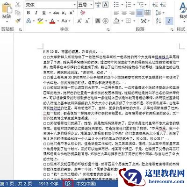
Task: Expand the text effects dropdown arrow
Action: [34, 21]
